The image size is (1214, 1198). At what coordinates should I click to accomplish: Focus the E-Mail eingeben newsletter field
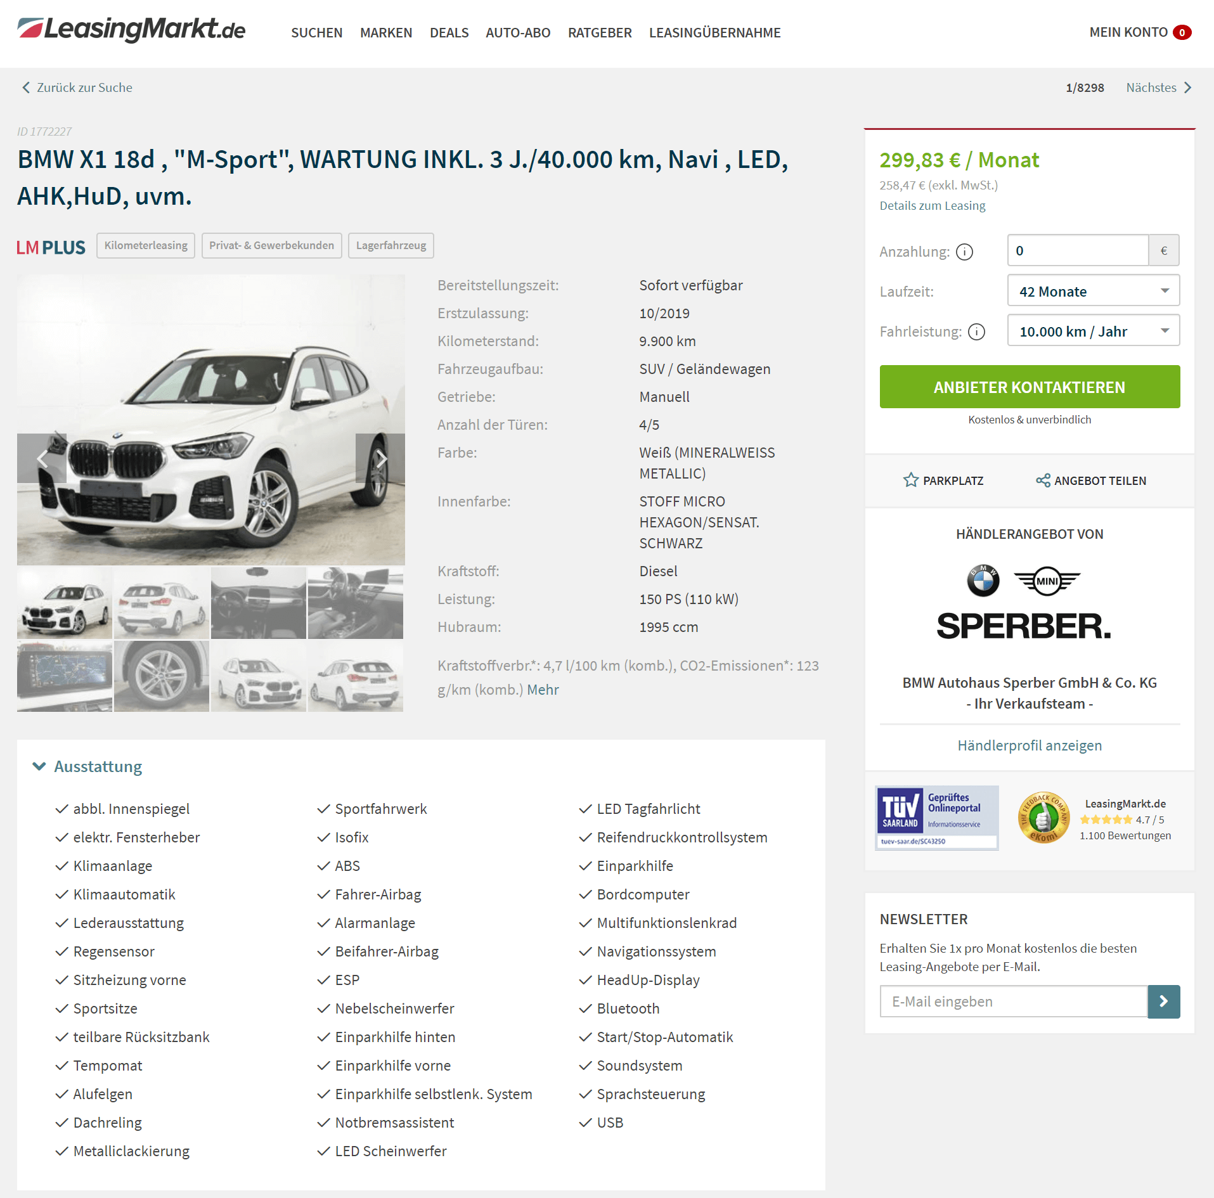point(1014,1002)
